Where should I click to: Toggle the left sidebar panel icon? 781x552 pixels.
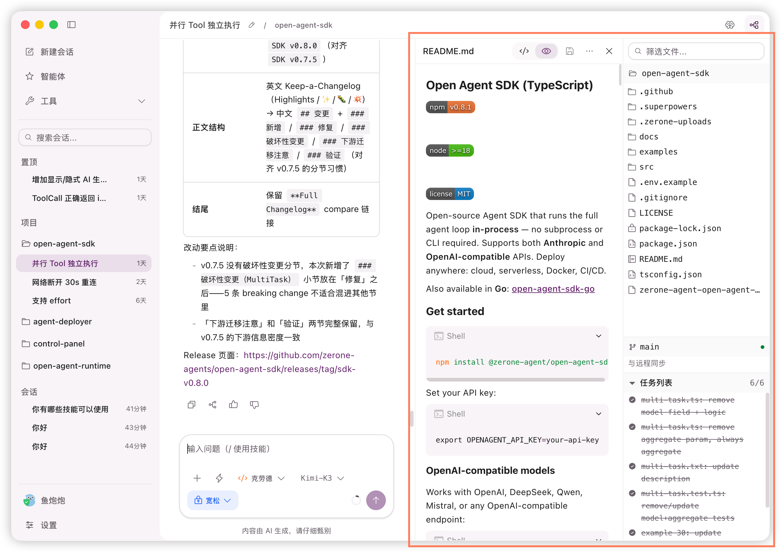click(x=71, y=25)
